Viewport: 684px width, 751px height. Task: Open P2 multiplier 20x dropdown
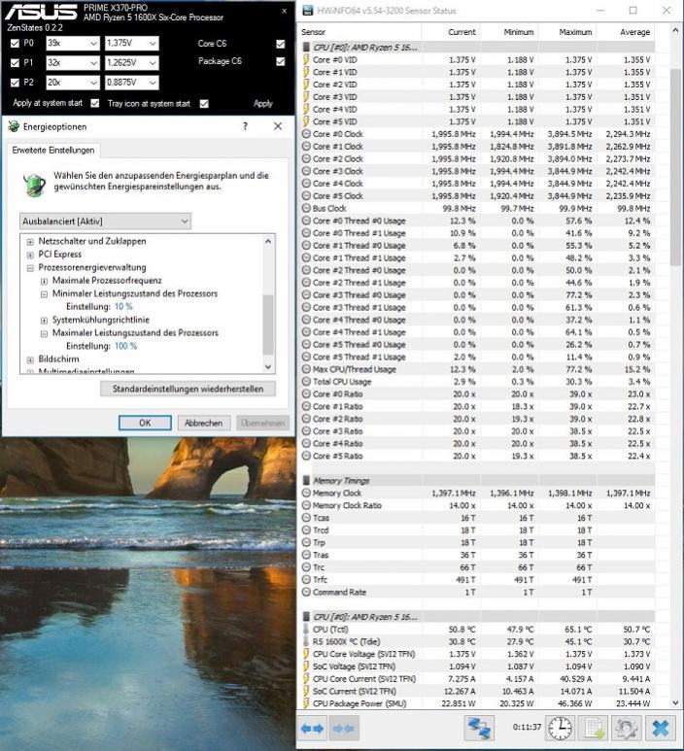[73, 83]
